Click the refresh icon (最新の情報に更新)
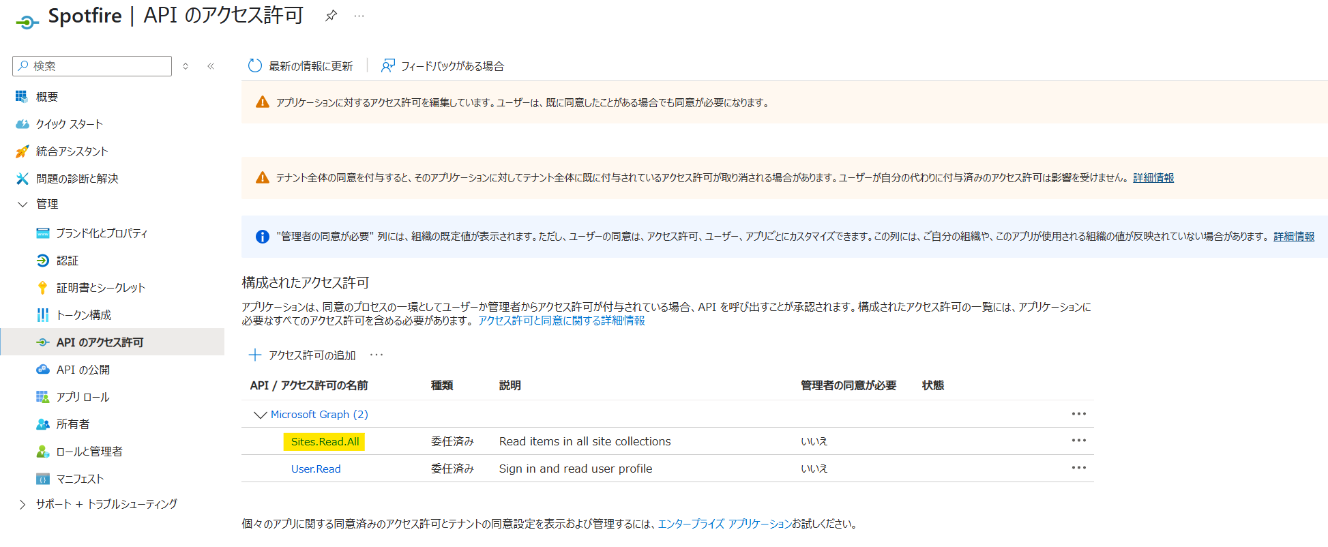Image resolution: width=1328 pixels, height=547 pixels. (255, 65)
